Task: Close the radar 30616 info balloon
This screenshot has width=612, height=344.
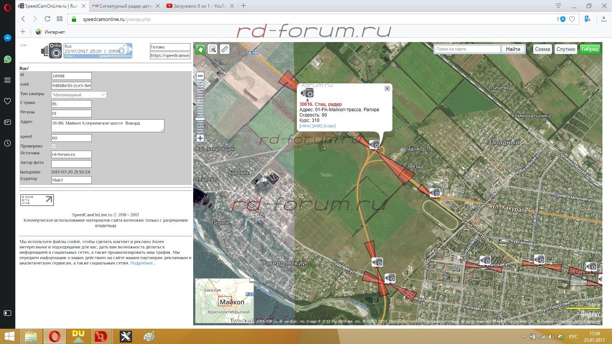Action: (x=387, y=88)
